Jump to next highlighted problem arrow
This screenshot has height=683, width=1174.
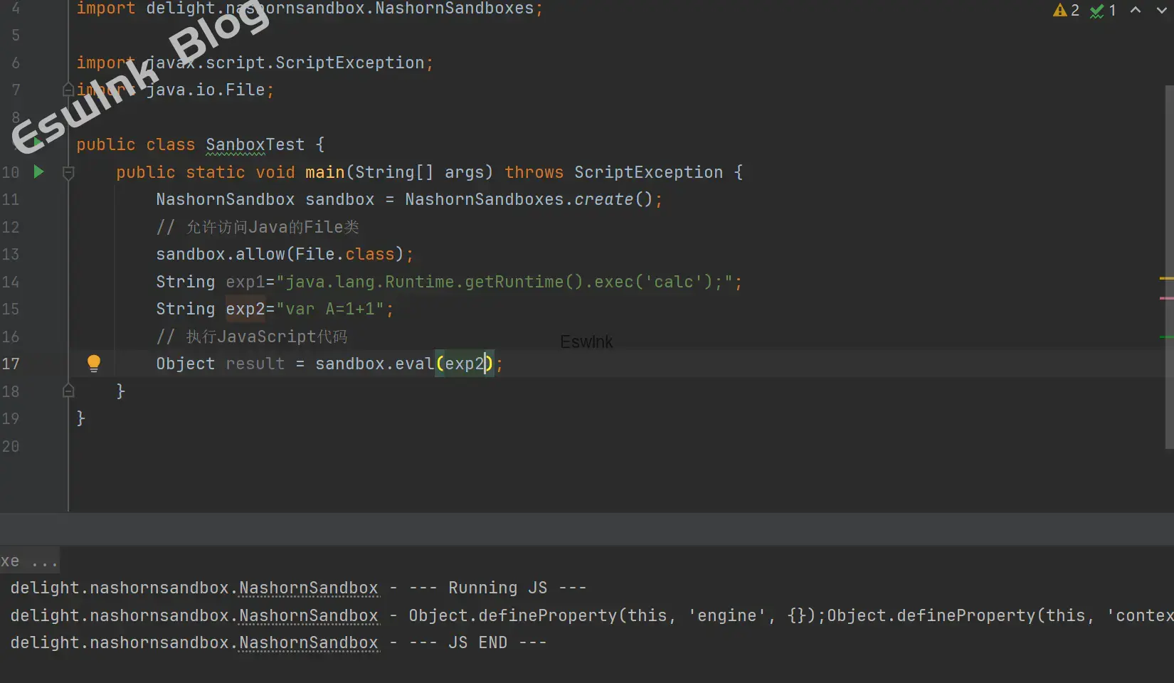[1161, 10]
